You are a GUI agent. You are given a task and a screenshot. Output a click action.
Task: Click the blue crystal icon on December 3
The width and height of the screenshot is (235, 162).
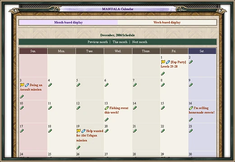point(27,85)
